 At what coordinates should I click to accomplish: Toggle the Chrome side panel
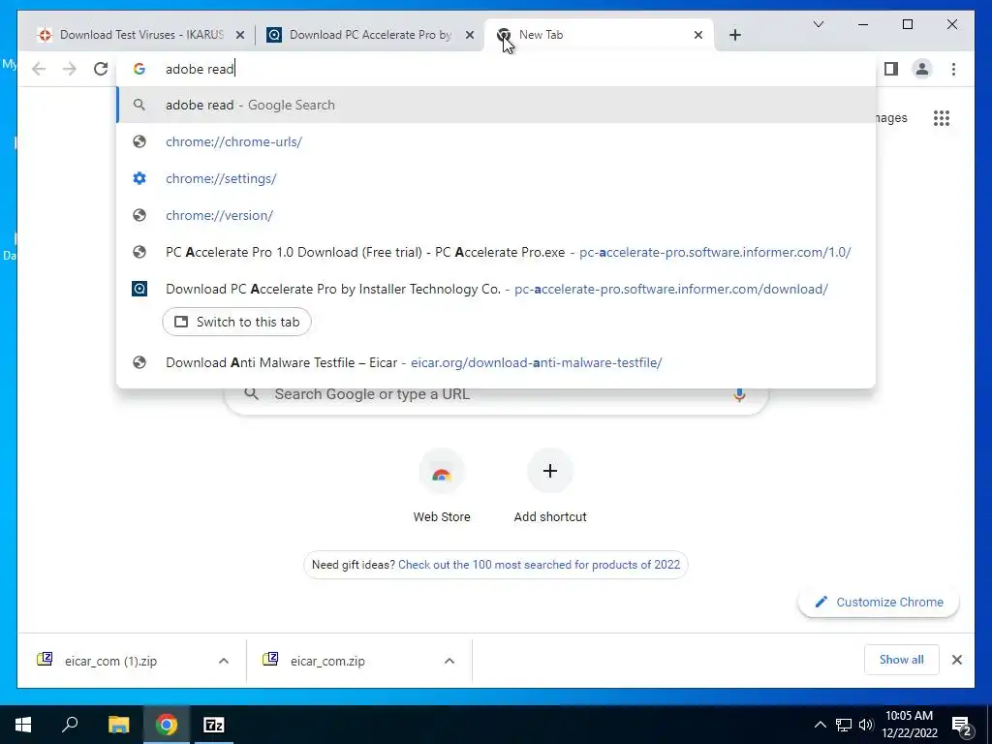point(891,69)
